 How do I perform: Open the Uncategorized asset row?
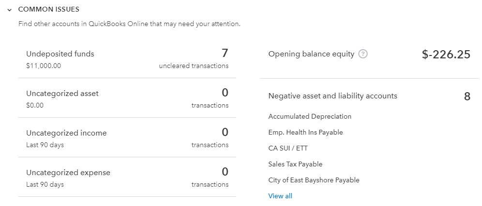click(127, 98)
